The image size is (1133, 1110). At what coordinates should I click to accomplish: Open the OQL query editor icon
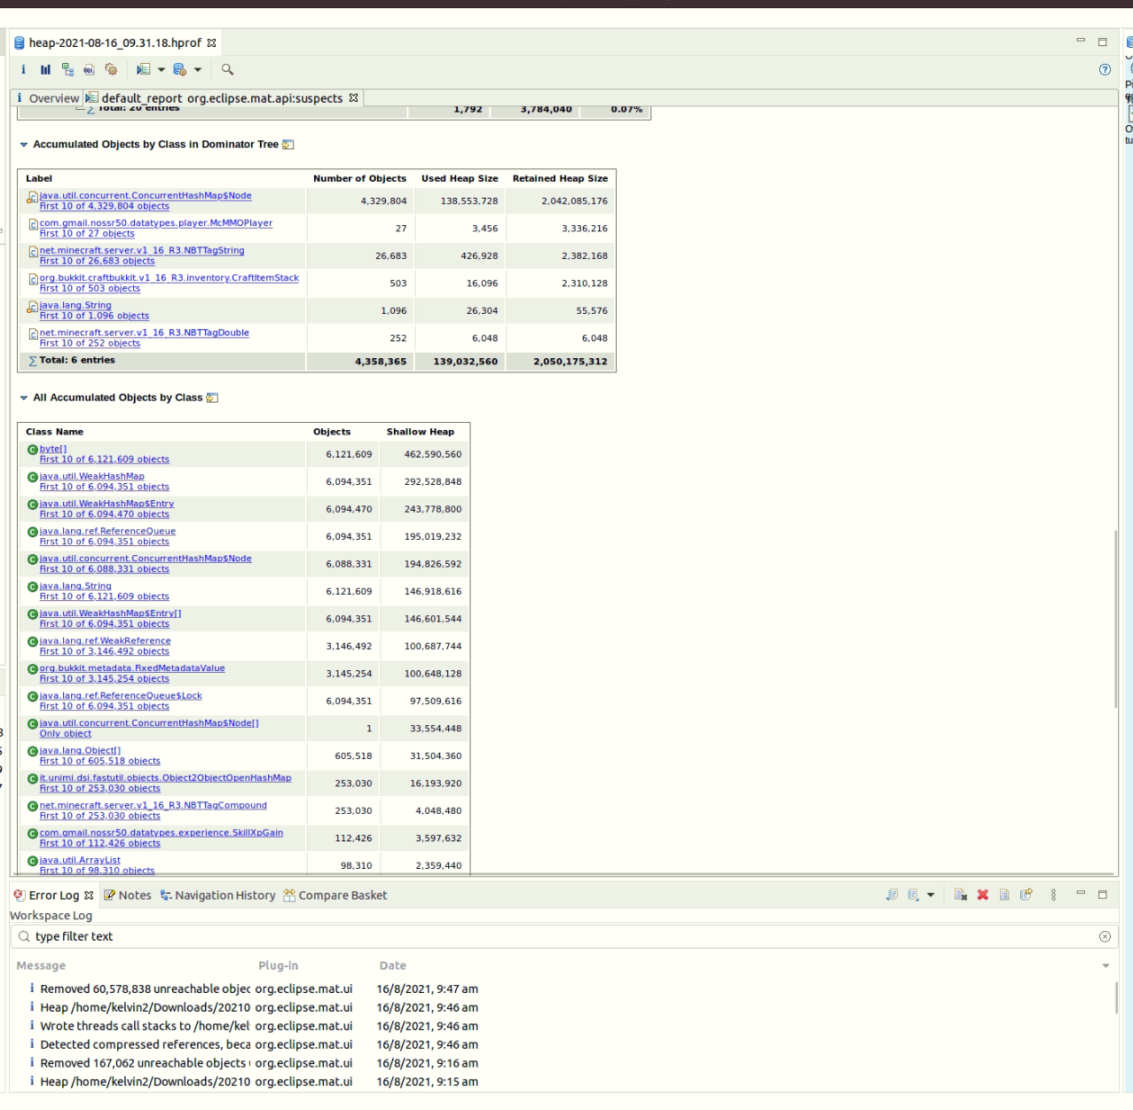point(89,69)
